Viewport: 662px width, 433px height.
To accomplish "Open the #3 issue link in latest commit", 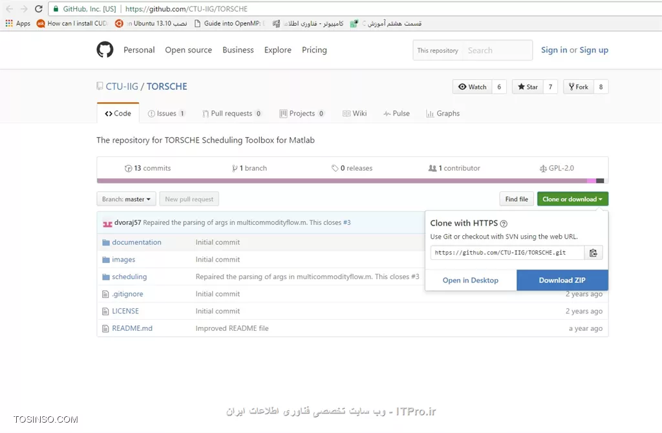I will [347, 222].
